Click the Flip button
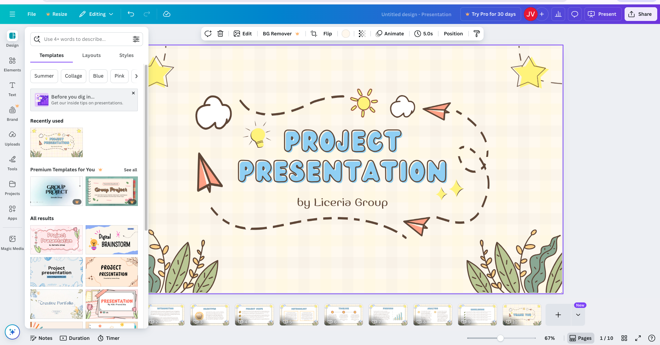Image resolution: width=660 pixels, height=345 pixels. tap(328, 34)
